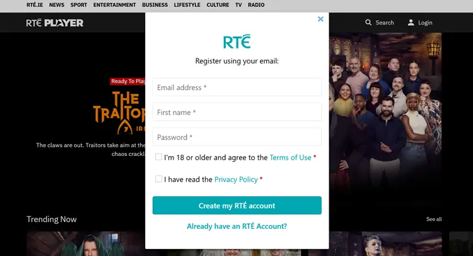Click the RTÉ logo in the dialog
Image resolution: width=473 pixels, height=256 pixels.
tap(237, 42)
